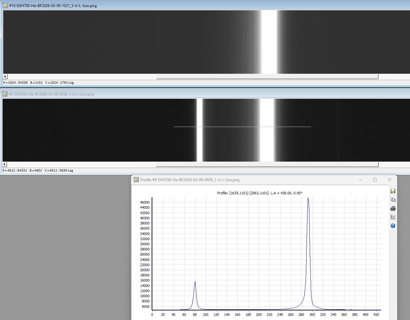Save the profile plot with floppy icon
Image resolution: width=410 pixels, height=320 pixels.
[x=393, y=191]
